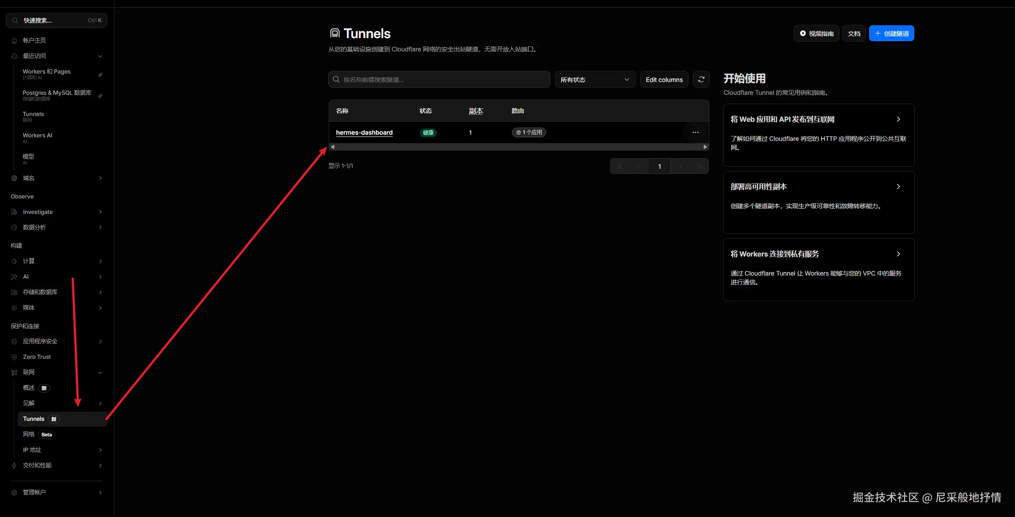The height and width of the screenshot is (517, 1015).
Task: Expand the 数据分析 menu
Action: coord(100,227)
